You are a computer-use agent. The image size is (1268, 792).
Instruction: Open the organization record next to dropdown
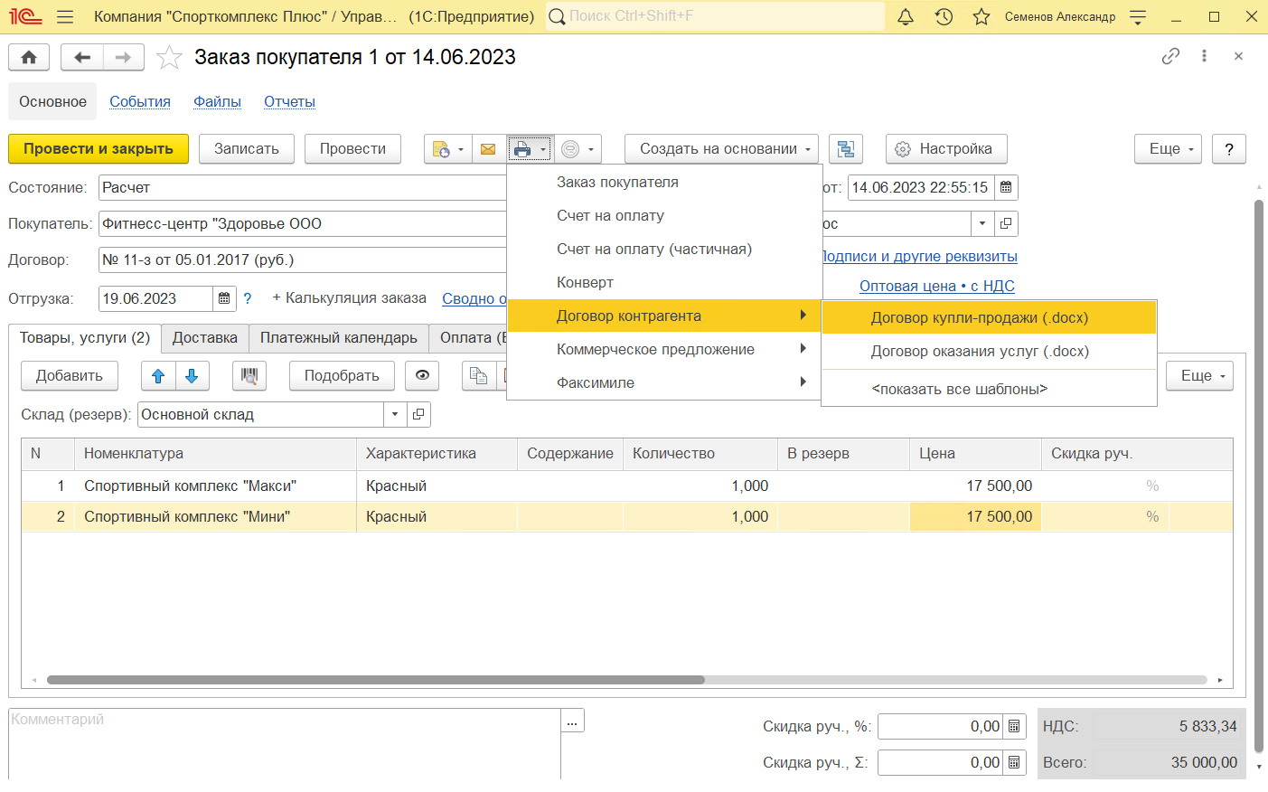1006,223
